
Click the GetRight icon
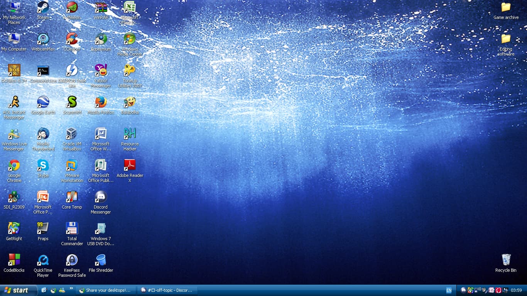[x=14, y=228]
